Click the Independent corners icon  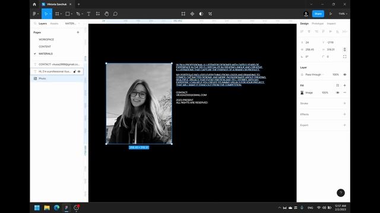coord(344,57)
